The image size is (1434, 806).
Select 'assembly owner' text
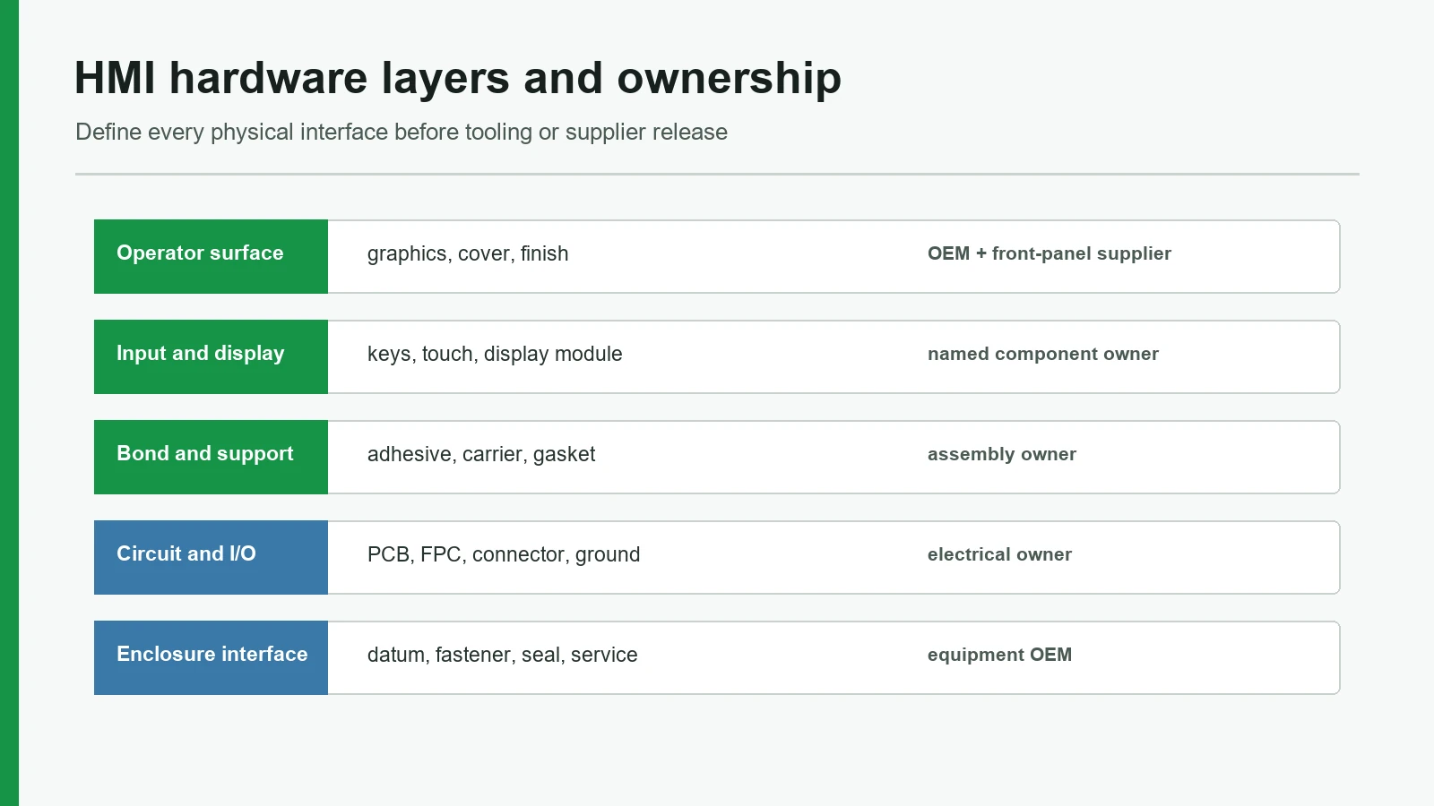[1002, 454]
